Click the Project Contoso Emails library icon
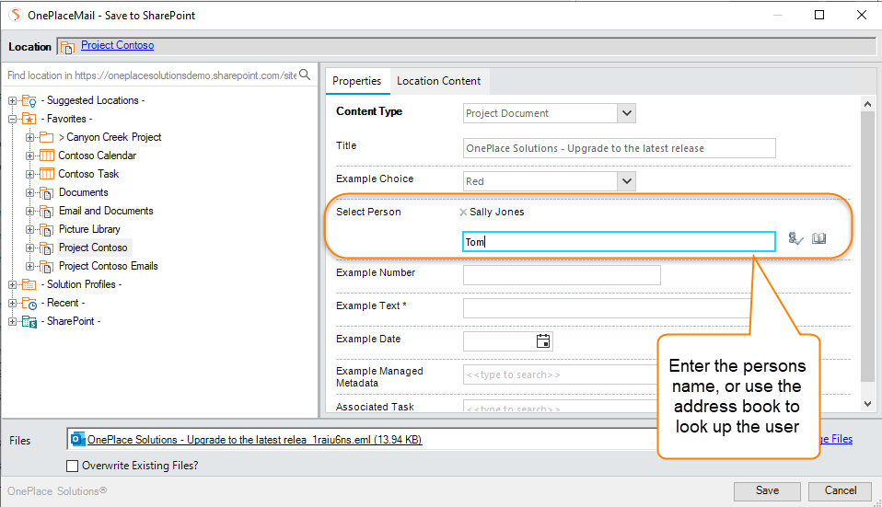 pyautogui.click(x=46, y=266)
